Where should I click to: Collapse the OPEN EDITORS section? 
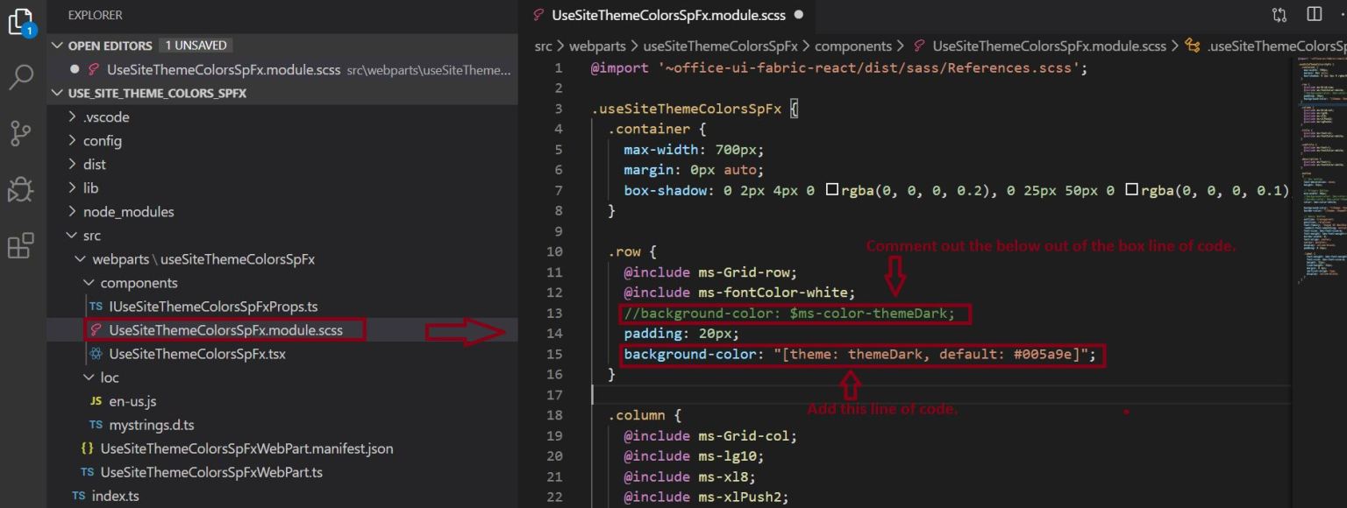58,45
